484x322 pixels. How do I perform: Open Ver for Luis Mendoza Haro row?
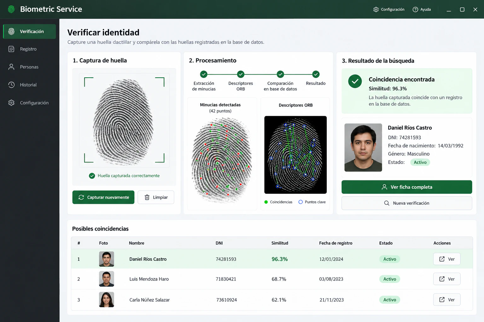tap(447, 279)
